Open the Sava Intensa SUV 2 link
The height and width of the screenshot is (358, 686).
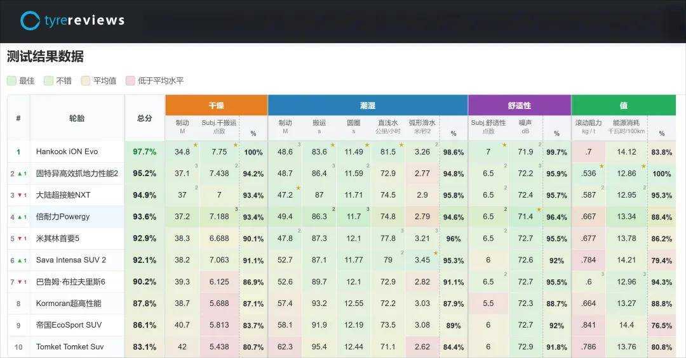click(x=71, y=260)
